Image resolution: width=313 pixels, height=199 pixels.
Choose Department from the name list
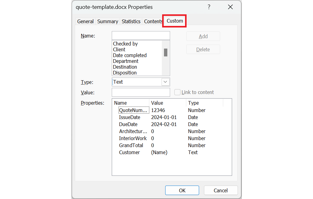click(126, 61)
